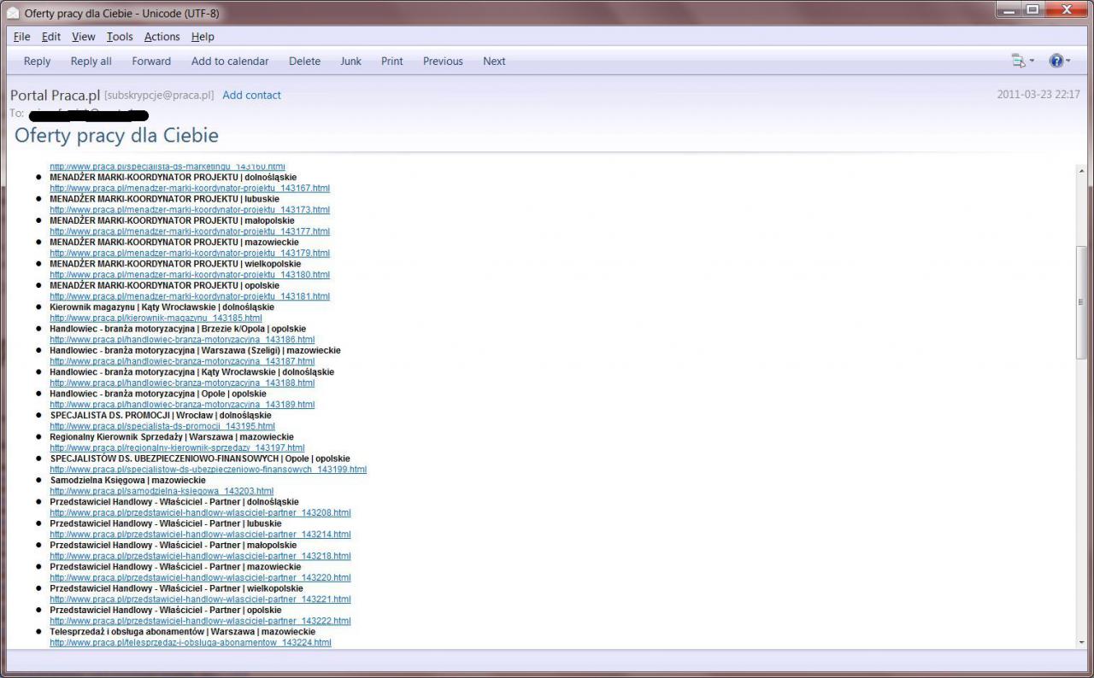This screenshot has height=678, width=1094.
Task: Mark the message as Junk
Action: (350, 61)
